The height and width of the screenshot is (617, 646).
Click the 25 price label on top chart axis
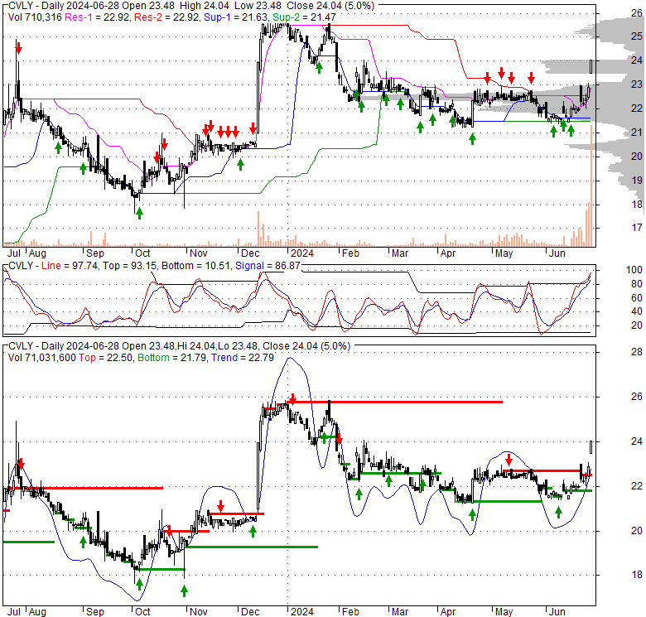pos(637,36)
